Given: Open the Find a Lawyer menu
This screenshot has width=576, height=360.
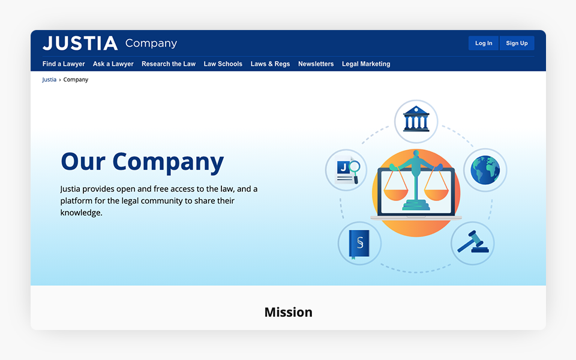Looking at the screenshot, I should click(64, 64).
